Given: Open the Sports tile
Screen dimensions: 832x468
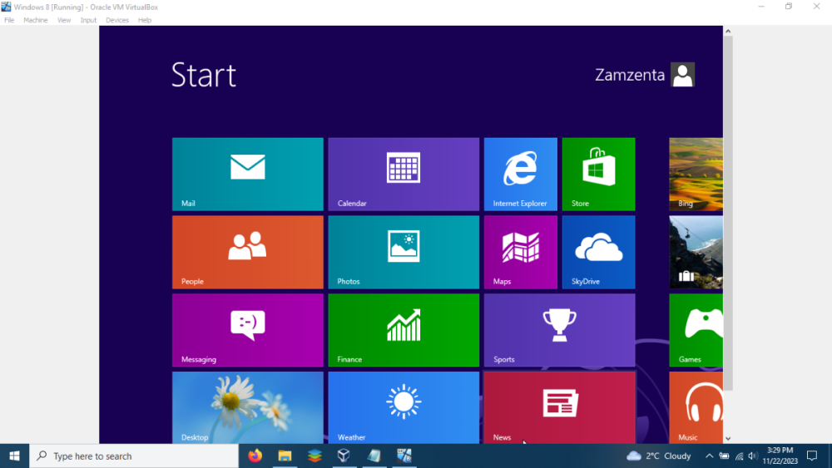Looking at the screenshot, I should pos(559,330).
